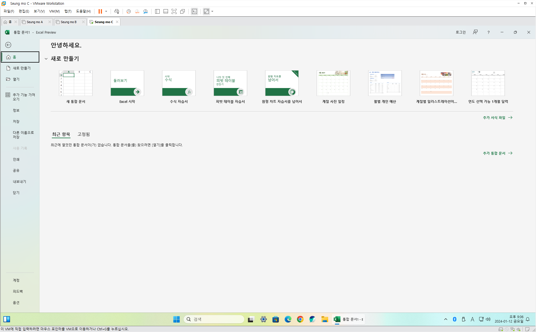Image resolution: width=536 pixels, height=332 pixels.
Task: Select the 새 통합 문서 blank workbook thumbnail
Action: tap(75, 83)
